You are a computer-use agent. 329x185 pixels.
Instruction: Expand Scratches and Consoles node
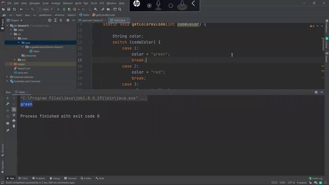[7, 81]
